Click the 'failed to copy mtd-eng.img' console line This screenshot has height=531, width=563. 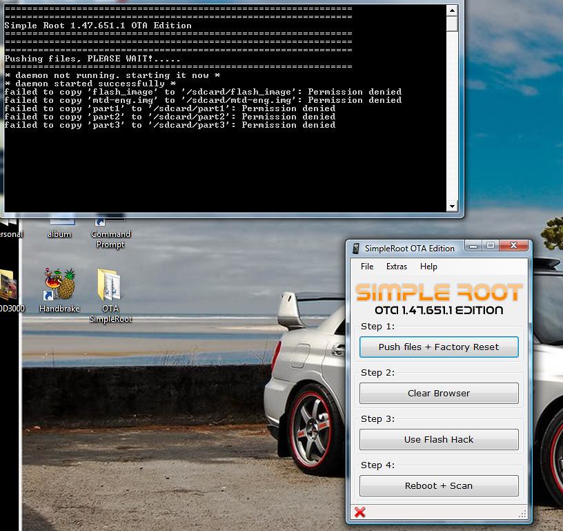pyautogui.click(x=203, y=100)
